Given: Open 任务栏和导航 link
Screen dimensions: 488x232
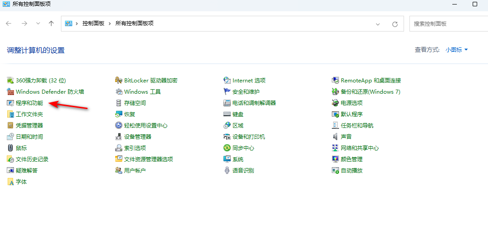Looking at the screenshot, I should pos(357,126).
